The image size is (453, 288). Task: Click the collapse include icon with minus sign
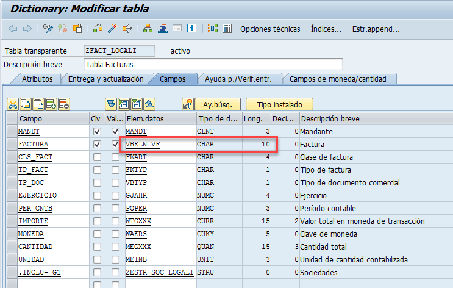click(x=137, y=104)
